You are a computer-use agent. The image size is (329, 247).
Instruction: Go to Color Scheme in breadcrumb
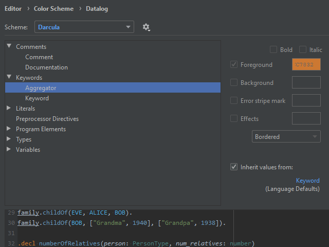coord(53,9)
